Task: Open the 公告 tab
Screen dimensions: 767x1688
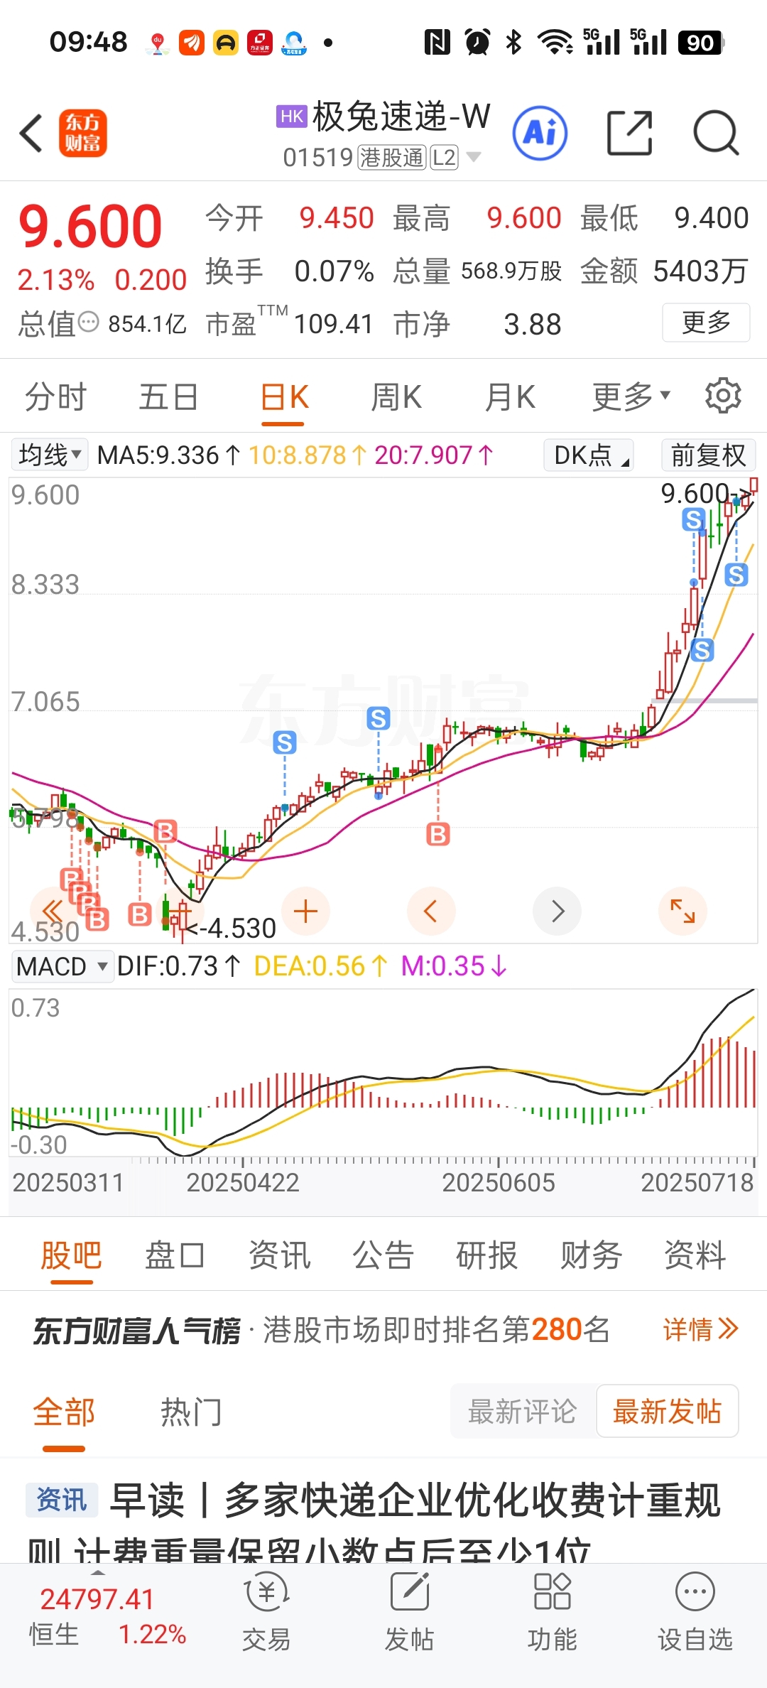Action: pyautogui.click(x=383, y=1255)
